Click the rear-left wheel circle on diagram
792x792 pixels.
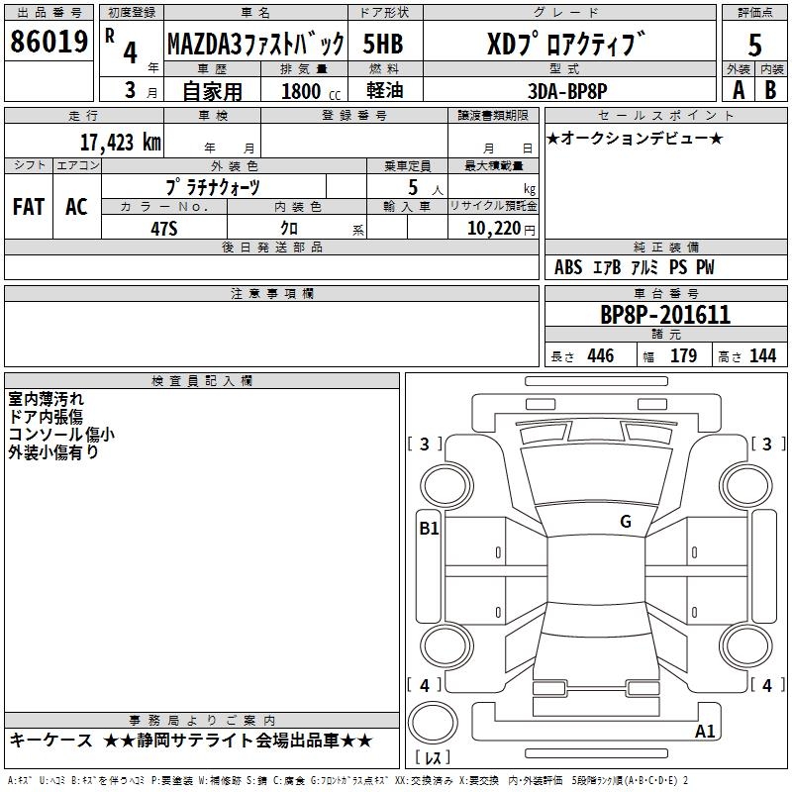pyautogui.click(x=446, y=645)
